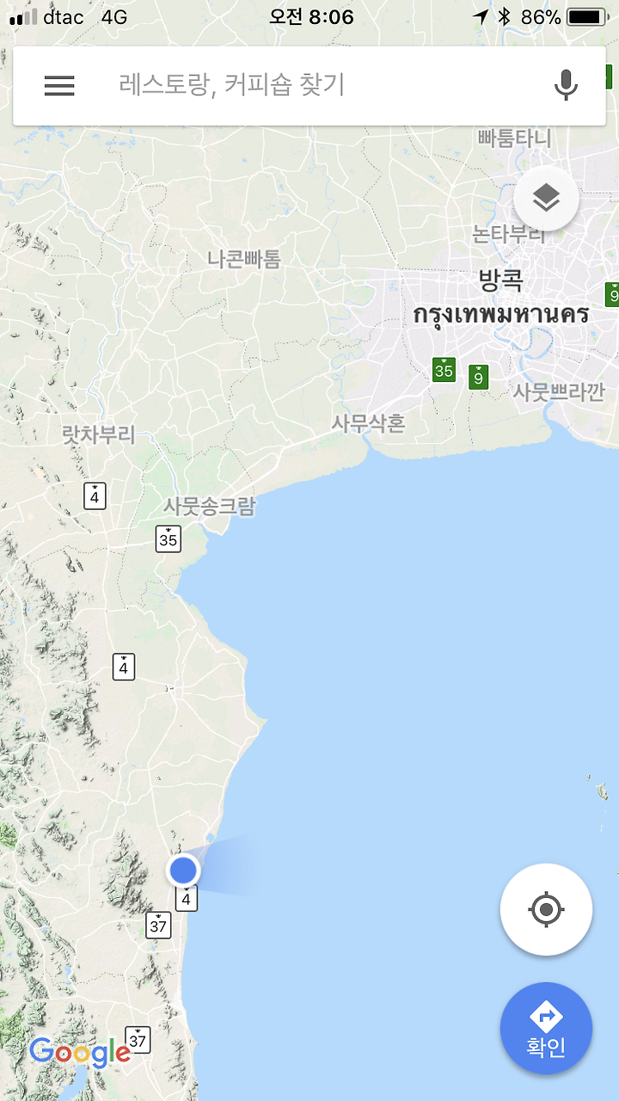
Task: Select the 논타부리 map label
Action: click(509, 233)
